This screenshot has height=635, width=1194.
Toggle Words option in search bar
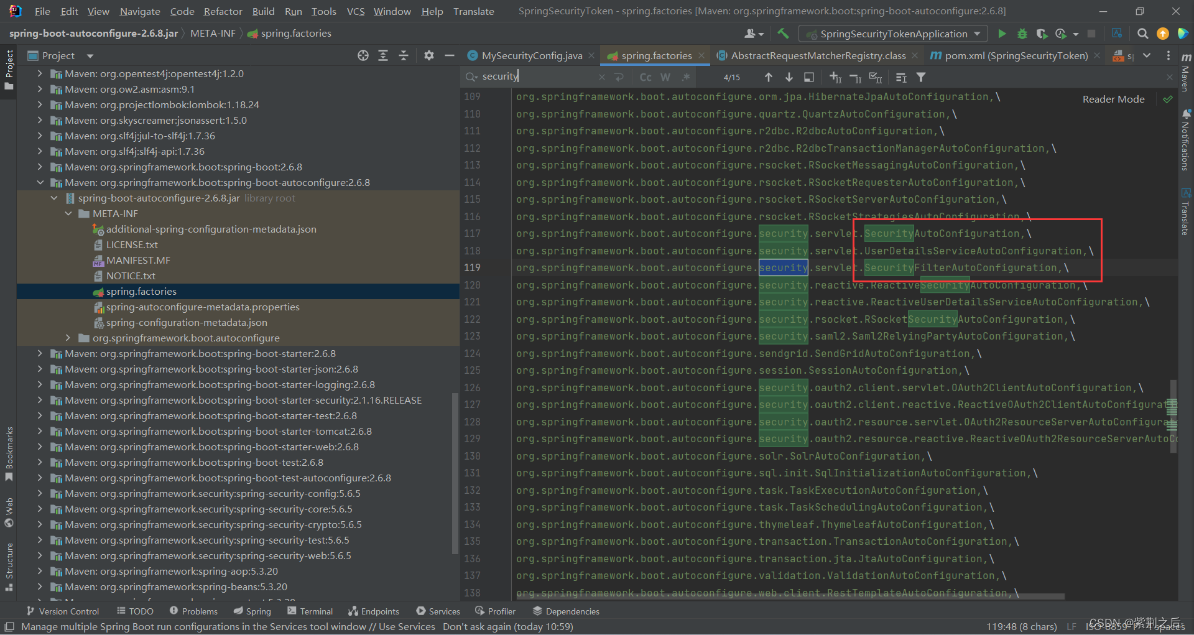tap(665, 77)
